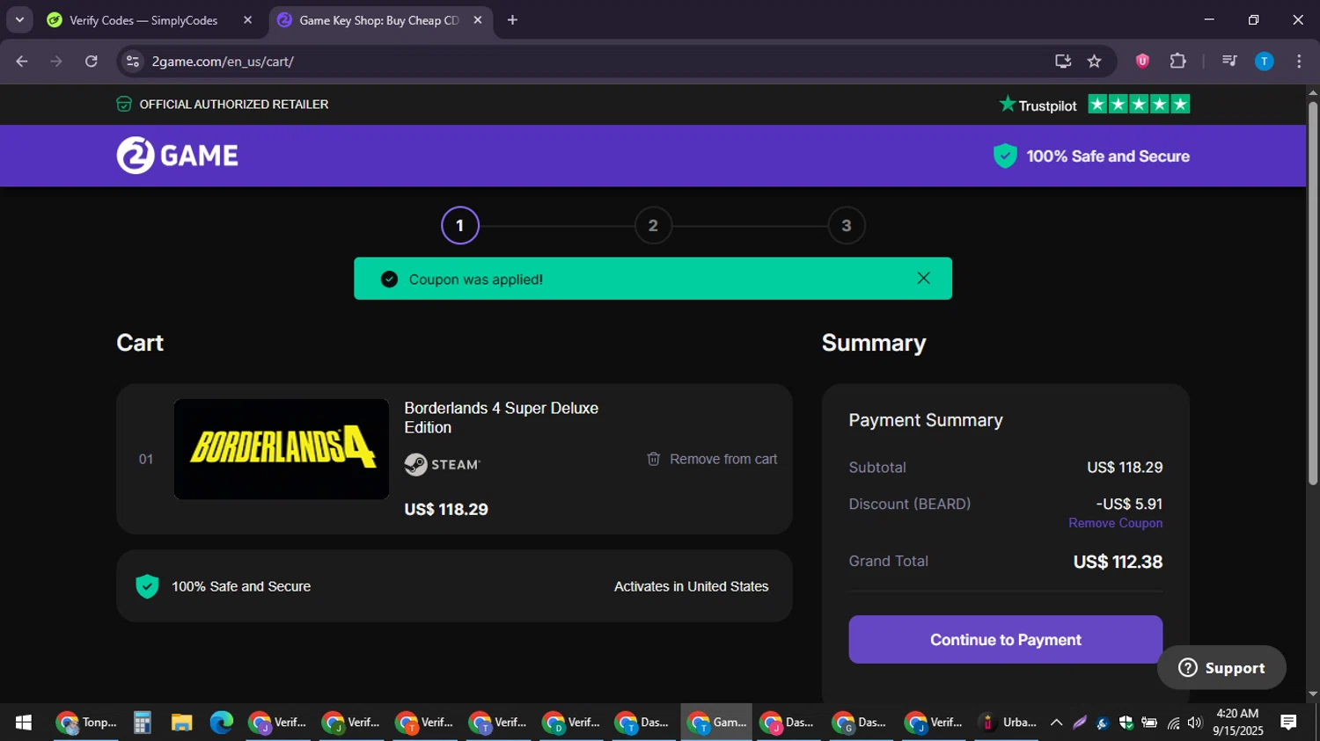
Task: Open Microsoft Edge from taskbar
Action: click(x=221, y=723)
